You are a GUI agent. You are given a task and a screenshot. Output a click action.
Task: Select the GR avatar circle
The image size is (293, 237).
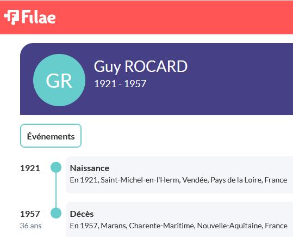(59, 80)
